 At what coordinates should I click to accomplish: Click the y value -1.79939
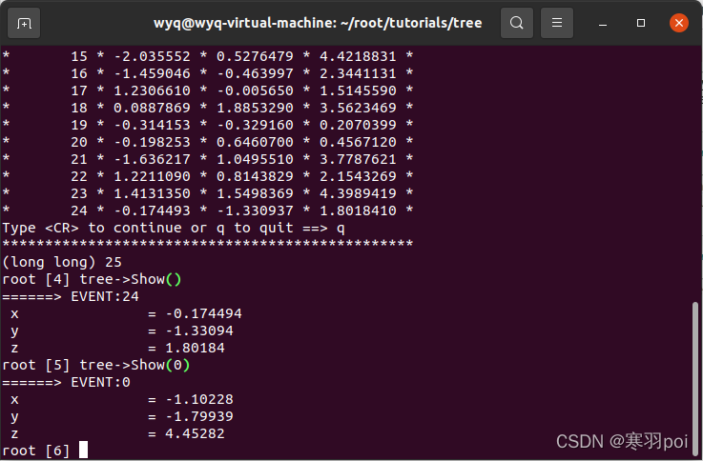pos(199,416)
